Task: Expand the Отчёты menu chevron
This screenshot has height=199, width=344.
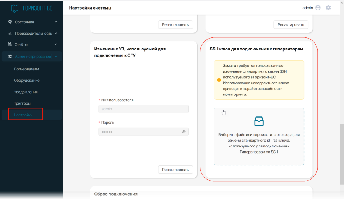Action: coord(56,44)
